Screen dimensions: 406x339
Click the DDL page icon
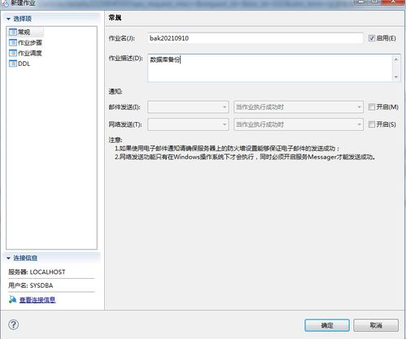click(13, 63)
